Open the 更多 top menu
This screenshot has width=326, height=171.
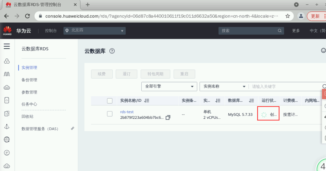(x=296, y=31)
